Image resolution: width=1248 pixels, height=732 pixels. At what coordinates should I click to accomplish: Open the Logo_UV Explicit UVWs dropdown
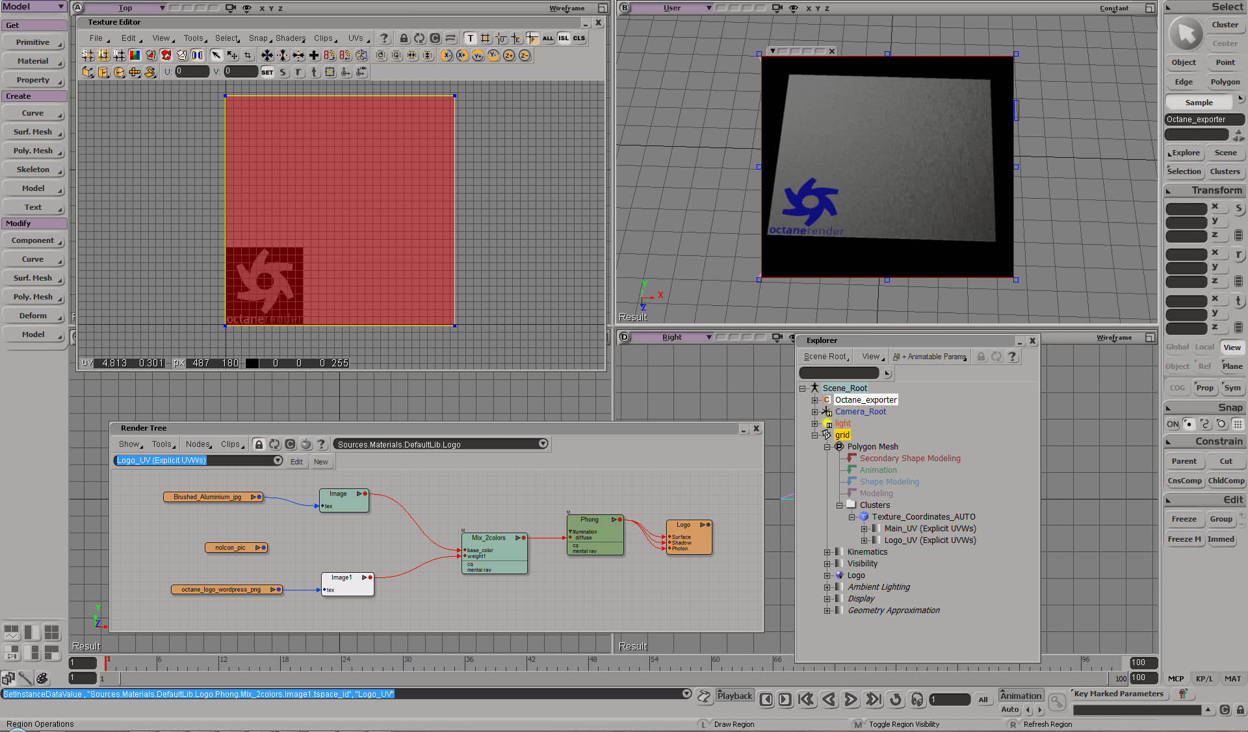click(278, 461)
